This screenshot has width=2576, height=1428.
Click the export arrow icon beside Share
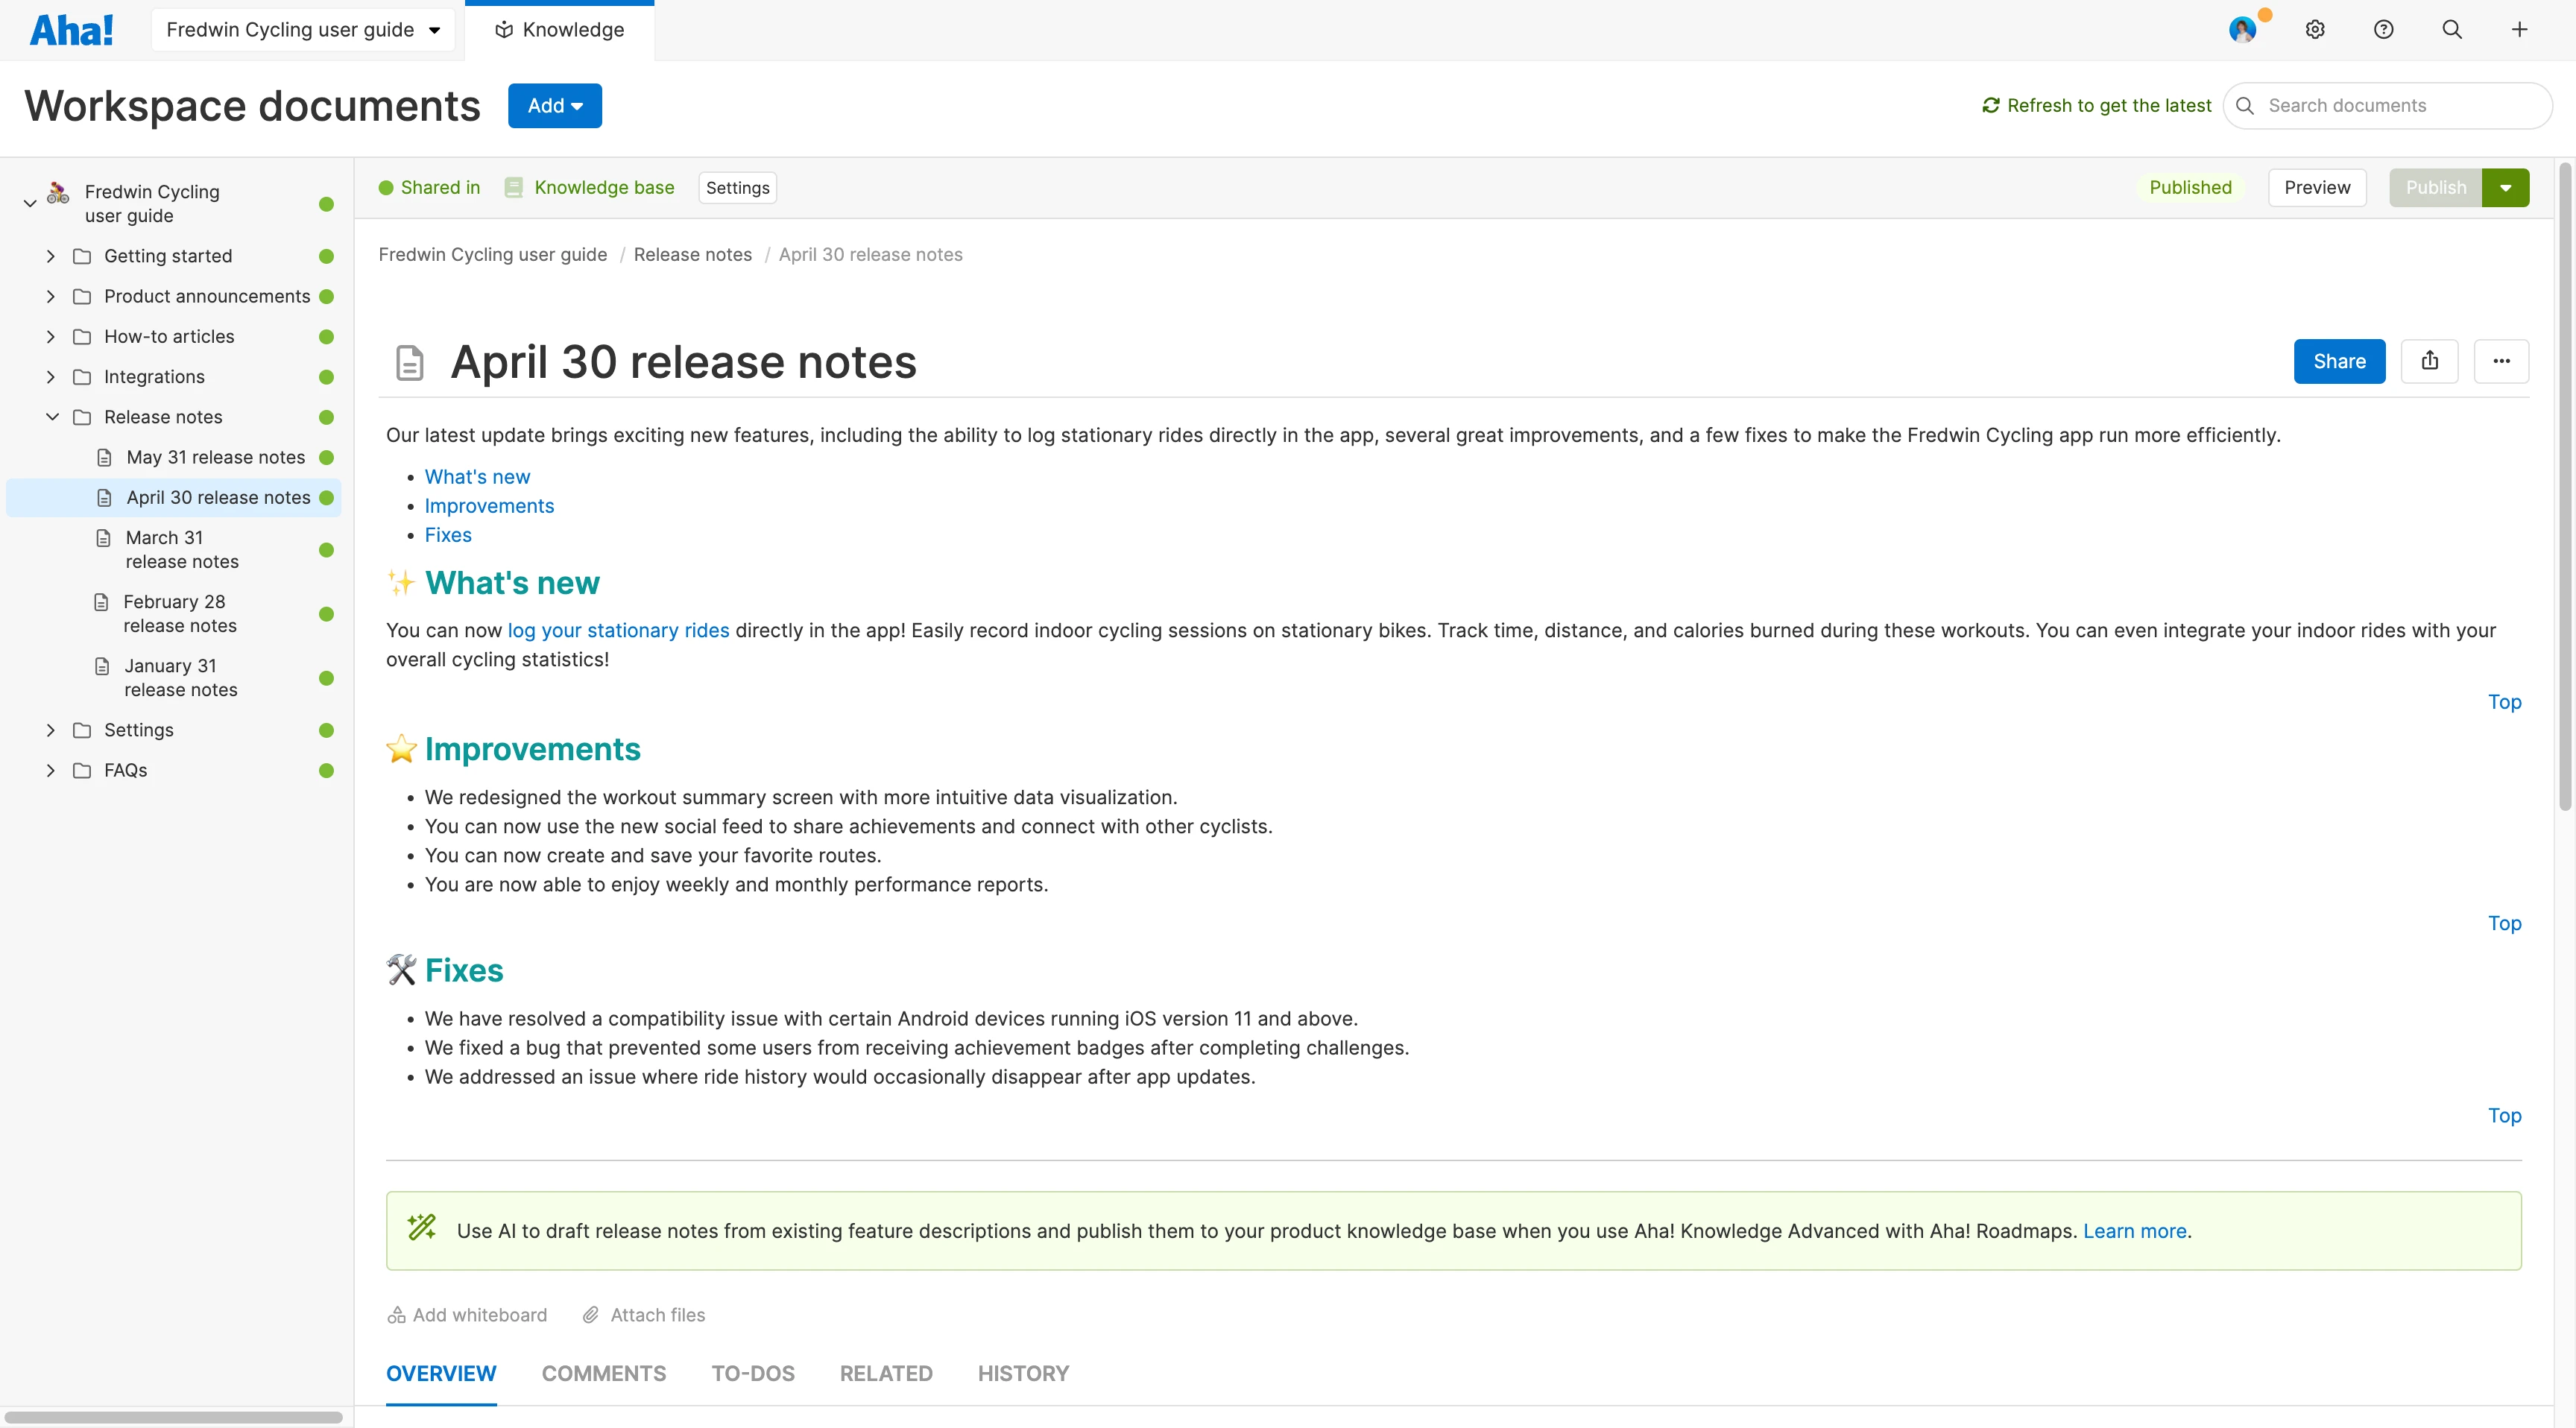pos(2430,361)
